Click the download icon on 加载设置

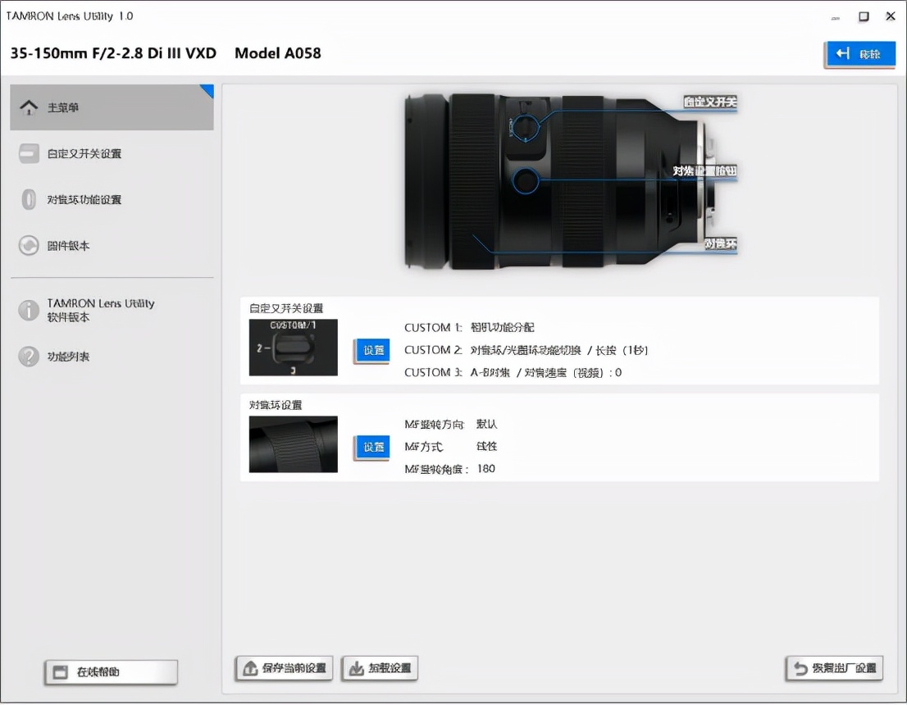point(356,669)
